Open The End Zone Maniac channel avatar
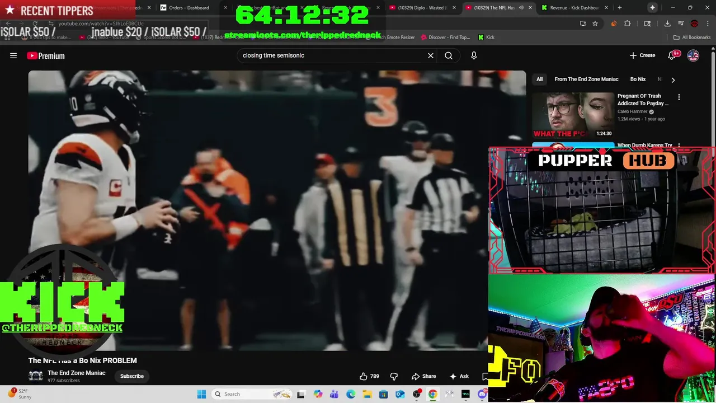Image resolution: width=716 pixels, height=403 pixels. [36, 376]
